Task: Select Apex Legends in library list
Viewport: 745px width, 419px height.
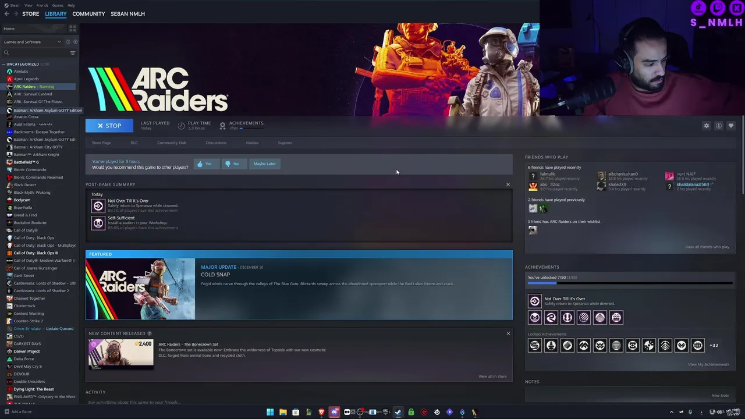Action: [x=26, y=79]
